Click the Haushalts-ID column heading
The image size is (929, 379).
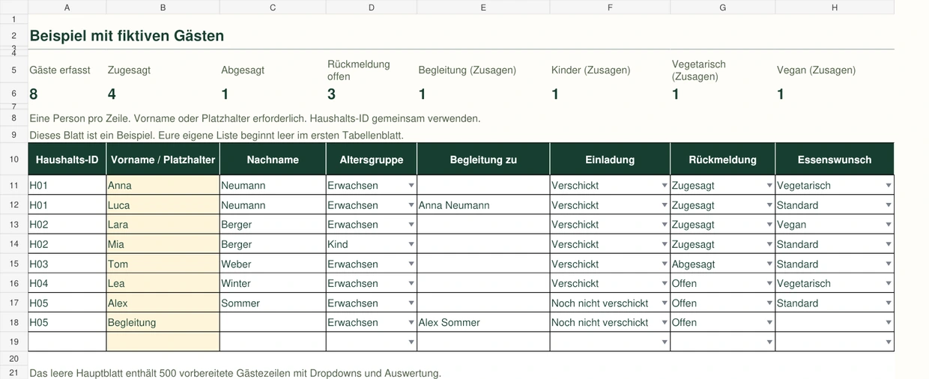pyautogui.click(x=67, y=160)
